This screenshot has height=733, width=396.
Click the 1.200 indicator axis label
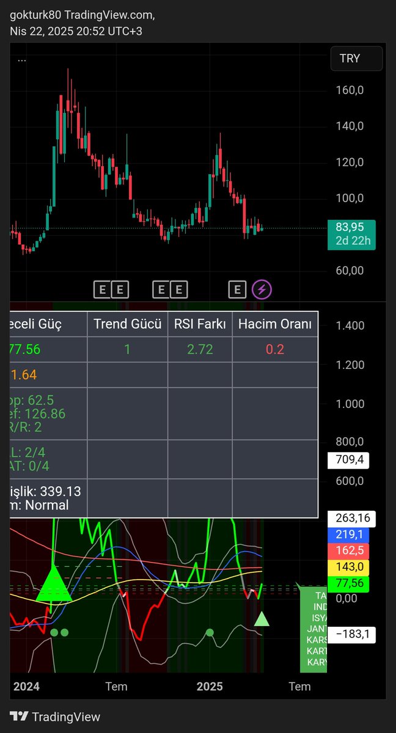[349, 365]
